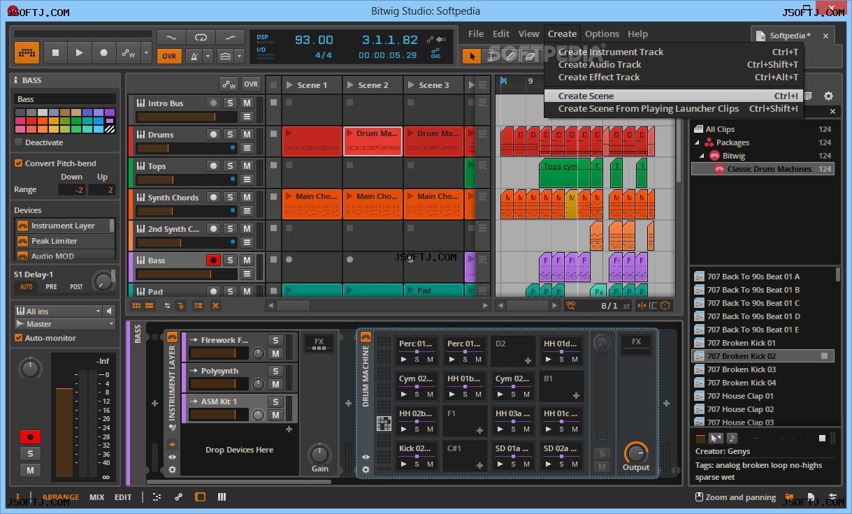The width and height of the screenshot is (852, 514).
Task: Solo the Polysynth layer
Action: tap(275, 371)
